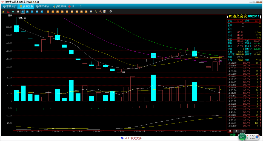Viewport: 263px width, 141px height.
Task: Select the daily (日) K-line period icon
Action: [22, 11]
